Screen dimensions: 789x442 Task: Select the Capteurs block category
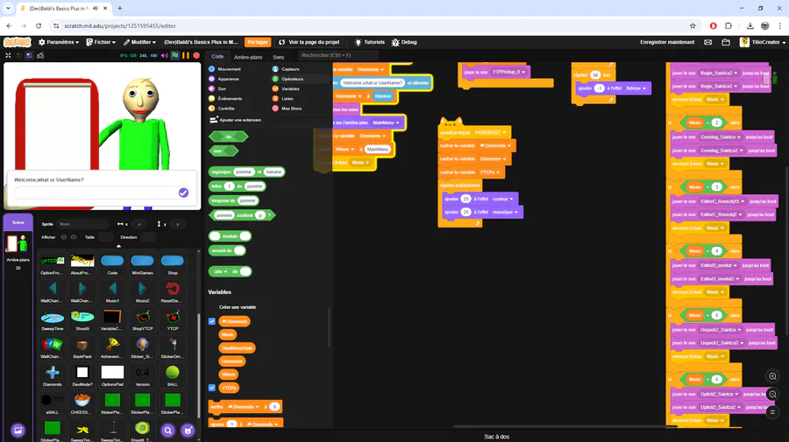pyautogui.click(x=286, y=69)
